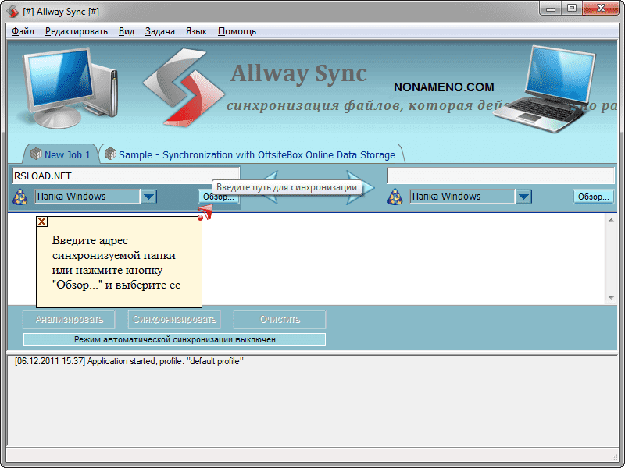
Task: Click the Allway Sync logo in the banner
Action: 176,87
